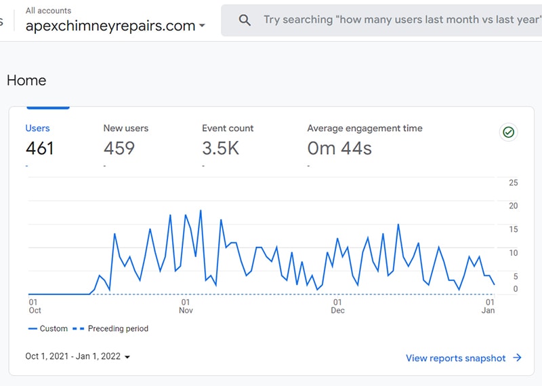This screenshot has width=542, height=386.
Task: Click the 01 Jan label on the chart axis
Action: click(x=488, y=306)
